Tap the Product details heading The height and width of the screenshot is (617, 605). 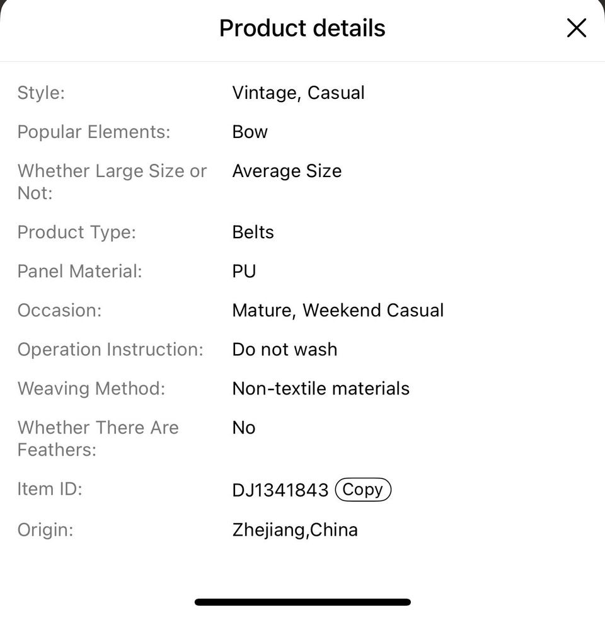pyautogui.click(x=302, y=28)
